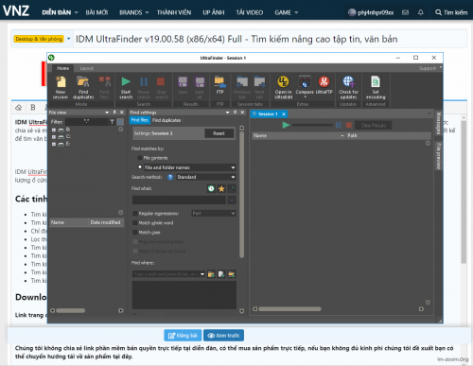Click Check for updates icon
The width and height of the screenshot is (473, 366).
(x=348, y=88)
